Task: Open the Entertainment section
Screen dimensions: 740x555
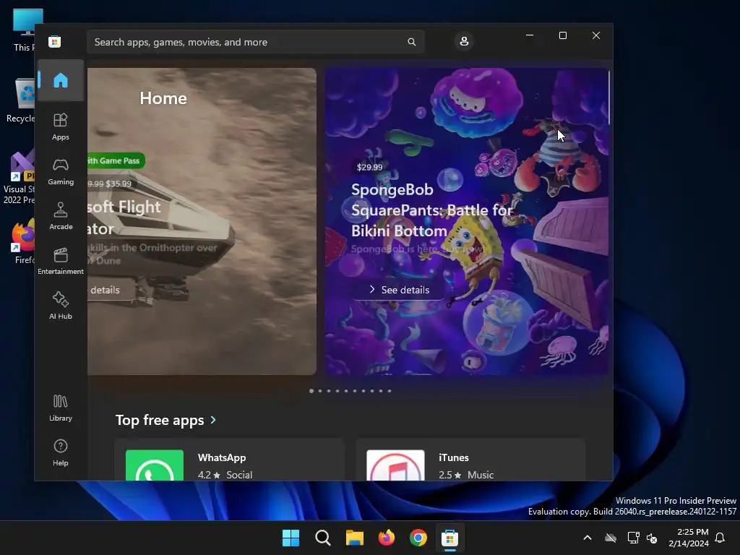Action: (x=61, y=261)
